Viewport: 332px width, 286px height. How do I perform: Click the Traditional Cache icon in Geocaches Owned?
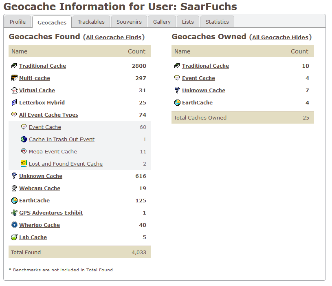177,66
